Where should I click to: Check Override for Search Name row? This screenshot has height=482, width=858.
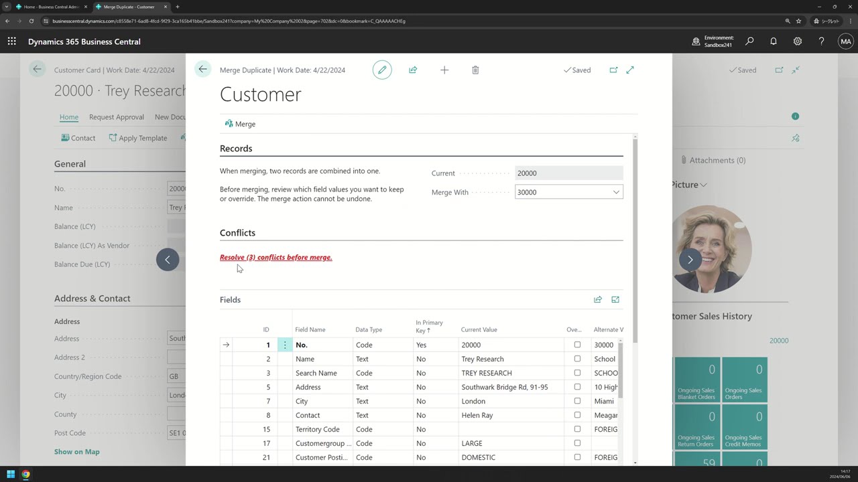pyautogui.click(x=577, y=373)
